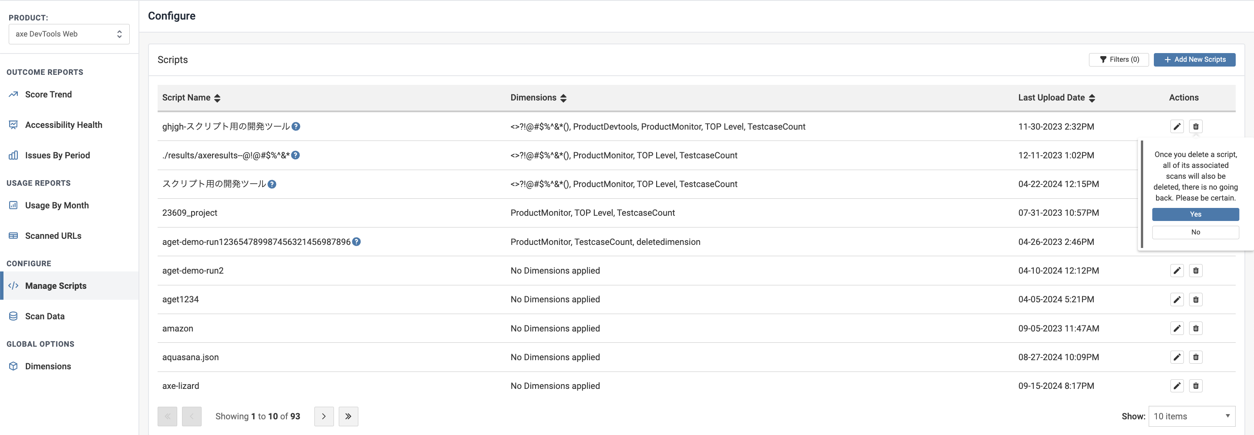Viewport: 1254px width, 435px height.
Task: Click edit pencil icon for aget-demo-run2
Action: point(1176,271)
